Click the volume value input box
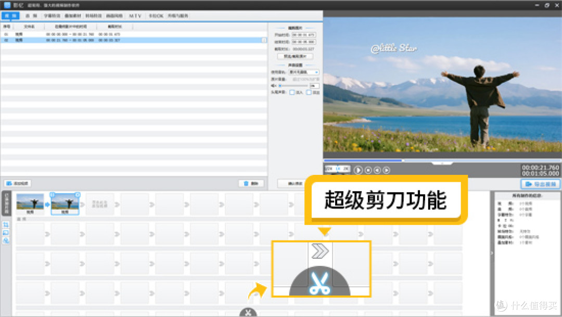Viewport: 562px width, 317px height. pyautogui.click(x=314, y=86)
